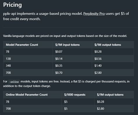This screenshot has width=138, height=115.
Task: Click the -online inline code label
Action: click(14, 82)
